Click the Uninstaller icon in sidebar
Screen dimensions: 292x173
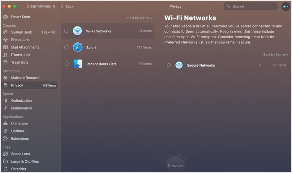[x=5, y=124]
